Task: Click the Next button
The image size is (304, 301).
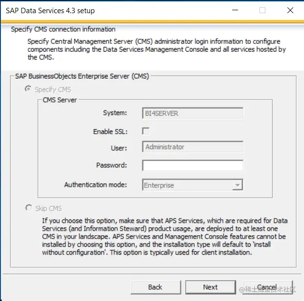Action: pyautogui.click(x=211, y=287)
